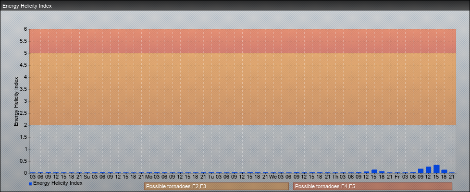Viewport: 470px width, 192px height.
Task: Click the blue bar at Friday 18
Action: (x=444, y=171)
